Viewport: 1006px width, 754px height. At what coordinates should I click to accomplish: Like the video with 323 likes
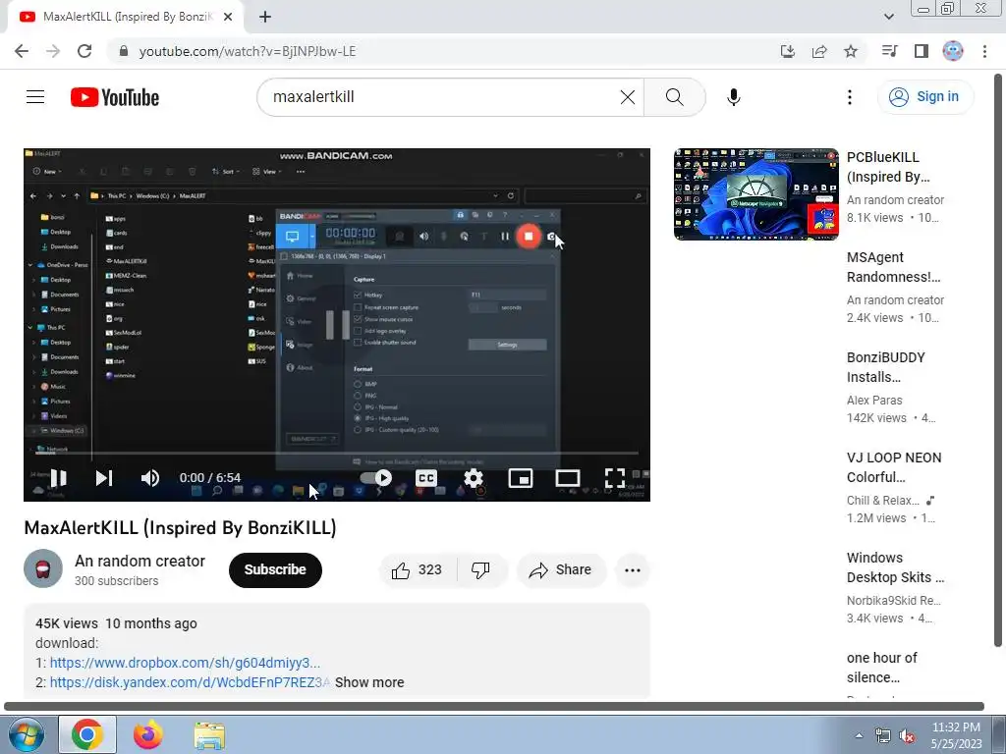click(418, 569)
